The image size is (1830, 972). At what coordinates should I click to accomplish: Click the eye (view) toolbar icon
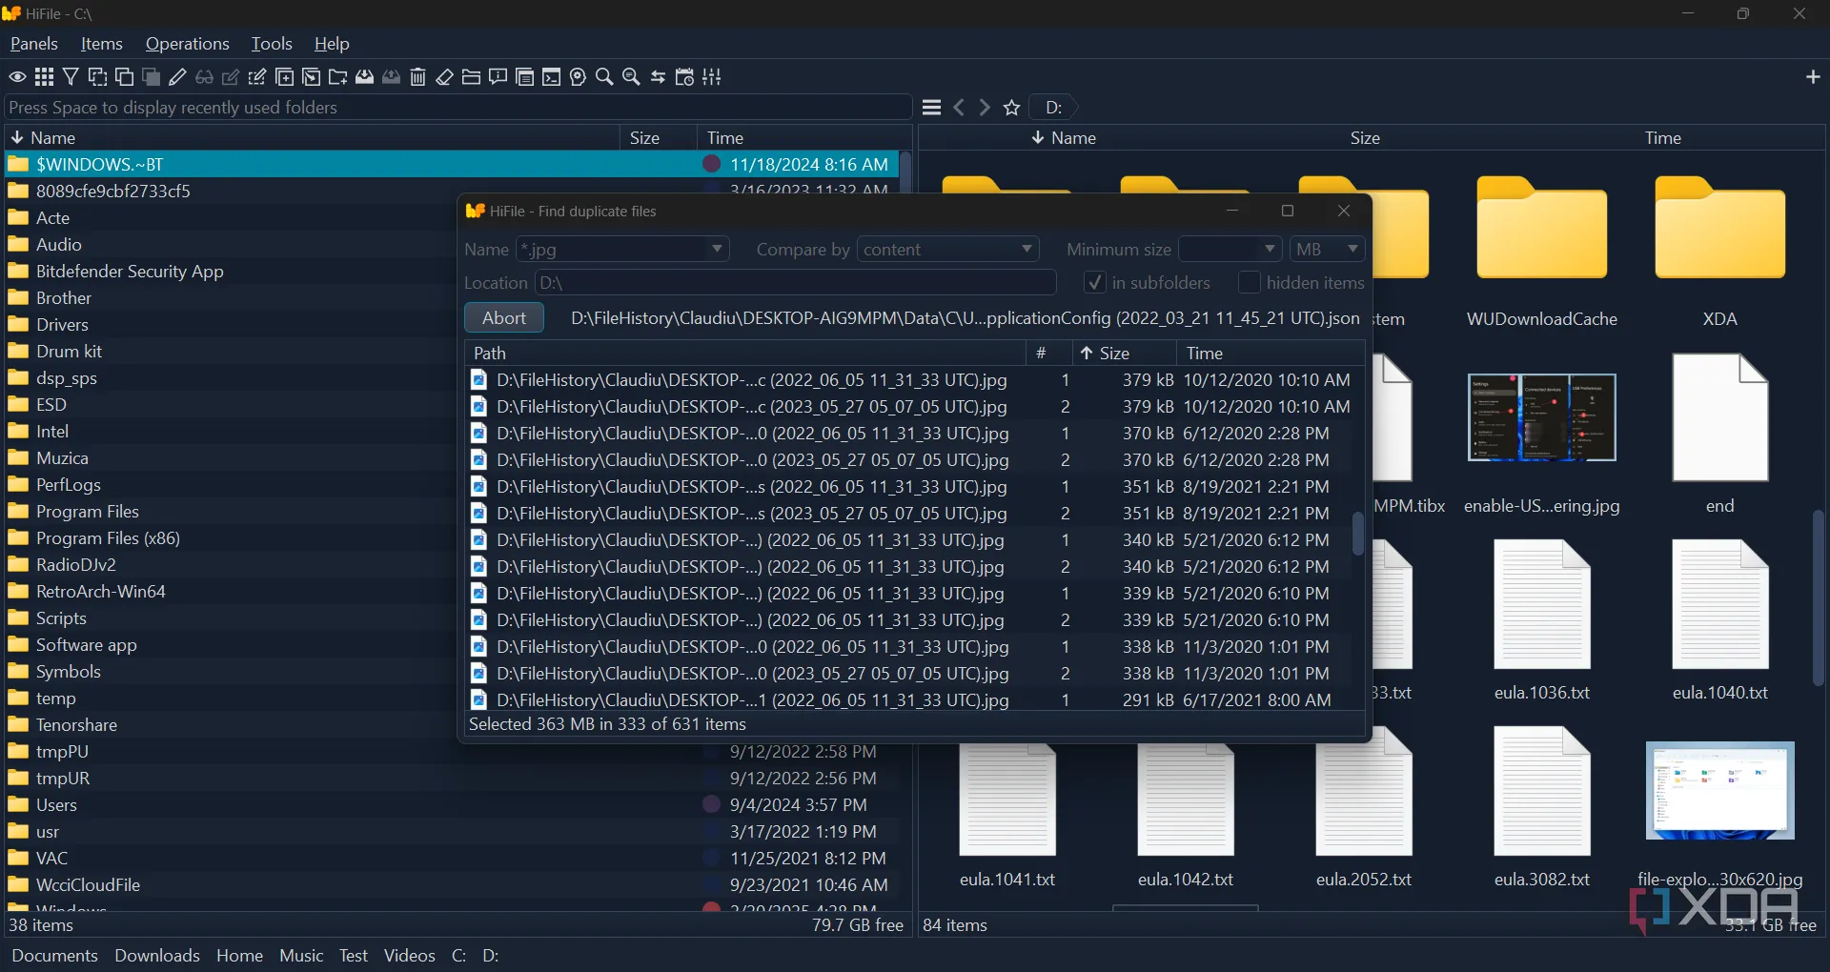pyautogui.click(x=17, y=77)
